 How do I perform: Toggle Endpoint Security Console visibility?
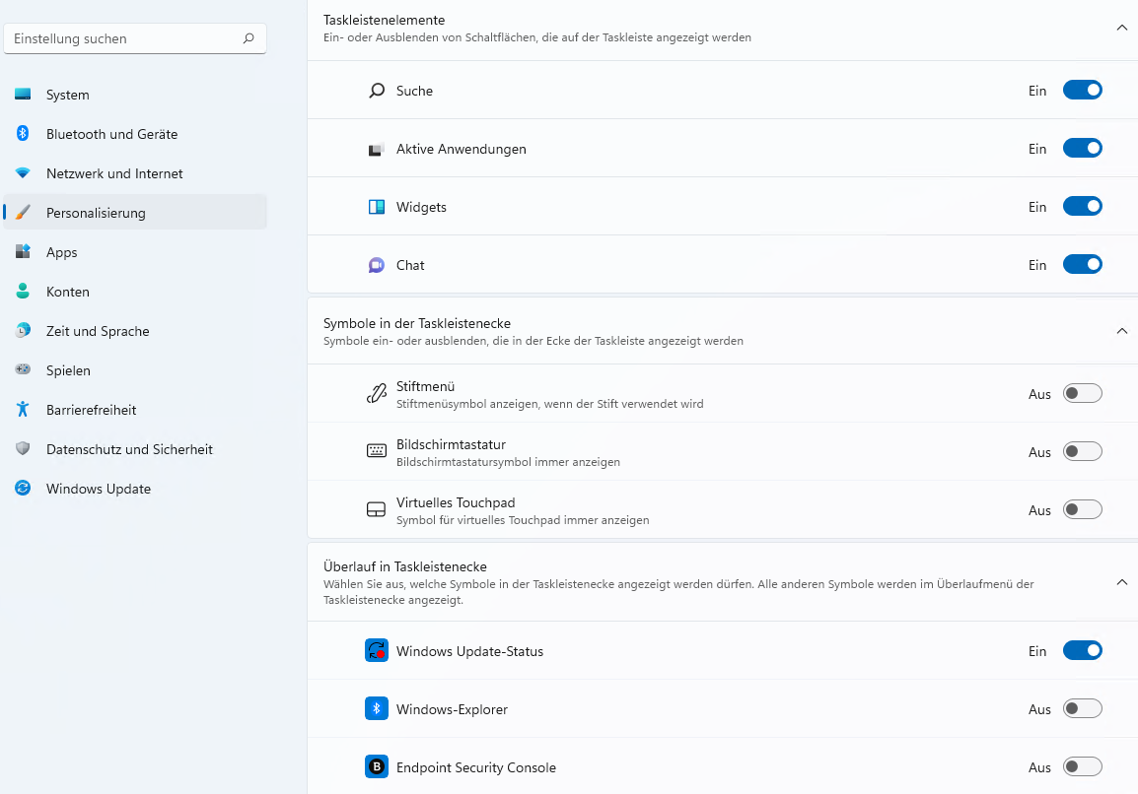1082,766
